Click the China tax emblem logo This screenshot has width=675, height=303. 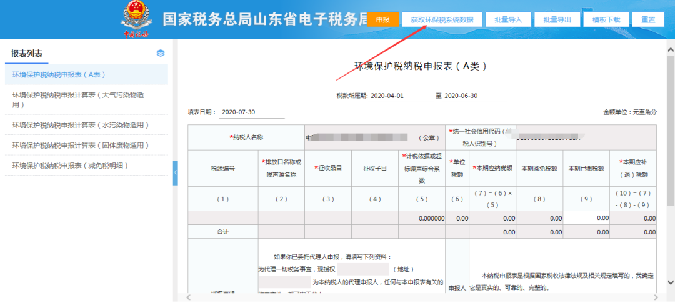tap(136, 19)
